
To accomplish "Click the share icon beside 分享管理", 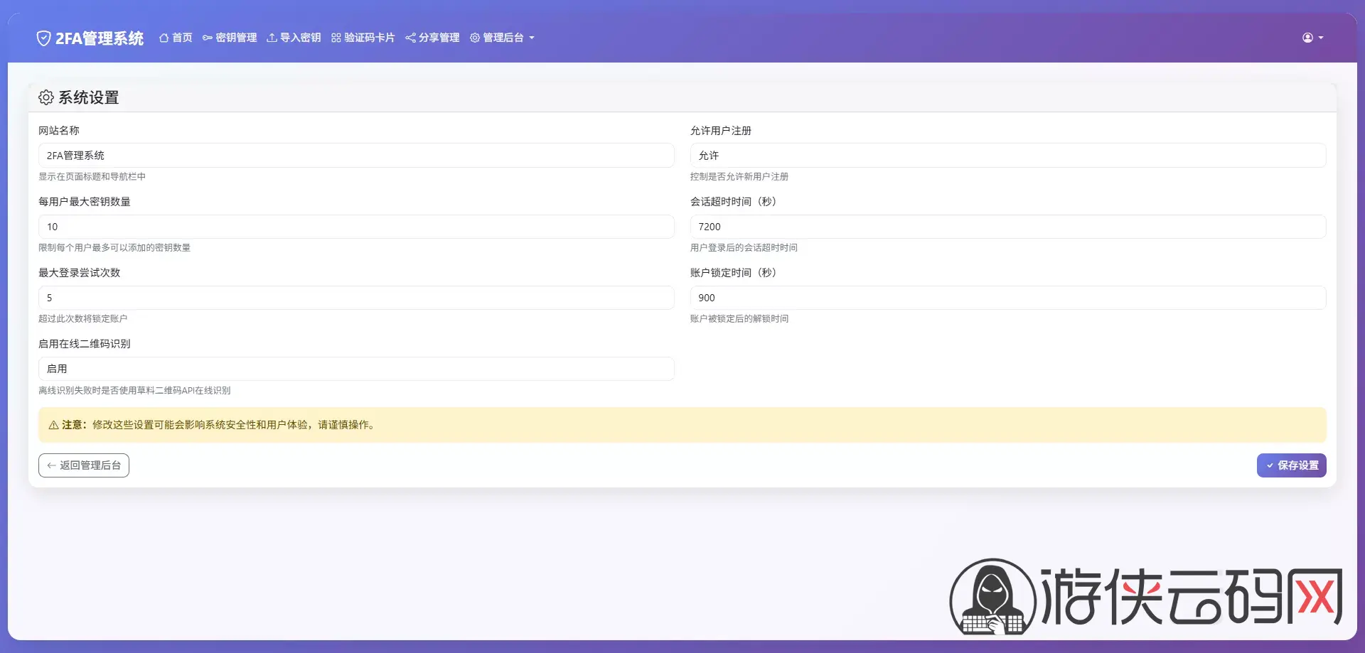I will [x=410, y=38].
